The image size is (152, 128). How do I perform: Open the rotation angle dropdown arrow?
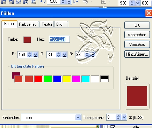point(69,2)
